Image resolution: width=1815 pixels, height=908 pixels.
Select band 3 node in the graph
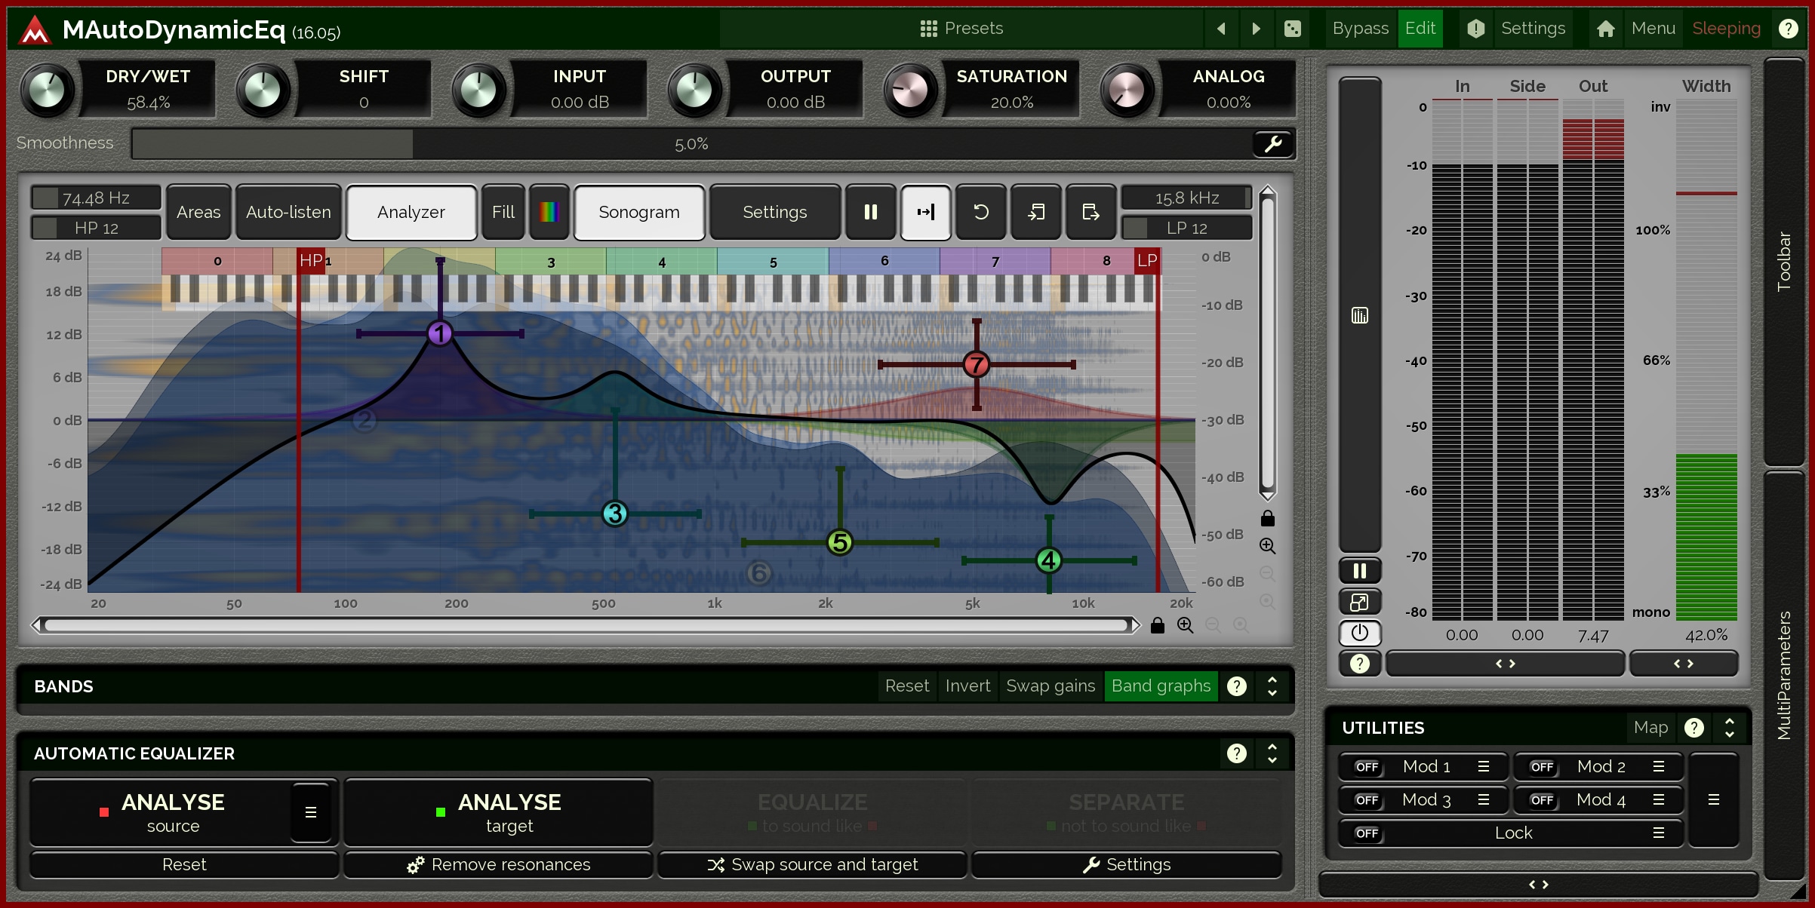click(615, 514)
